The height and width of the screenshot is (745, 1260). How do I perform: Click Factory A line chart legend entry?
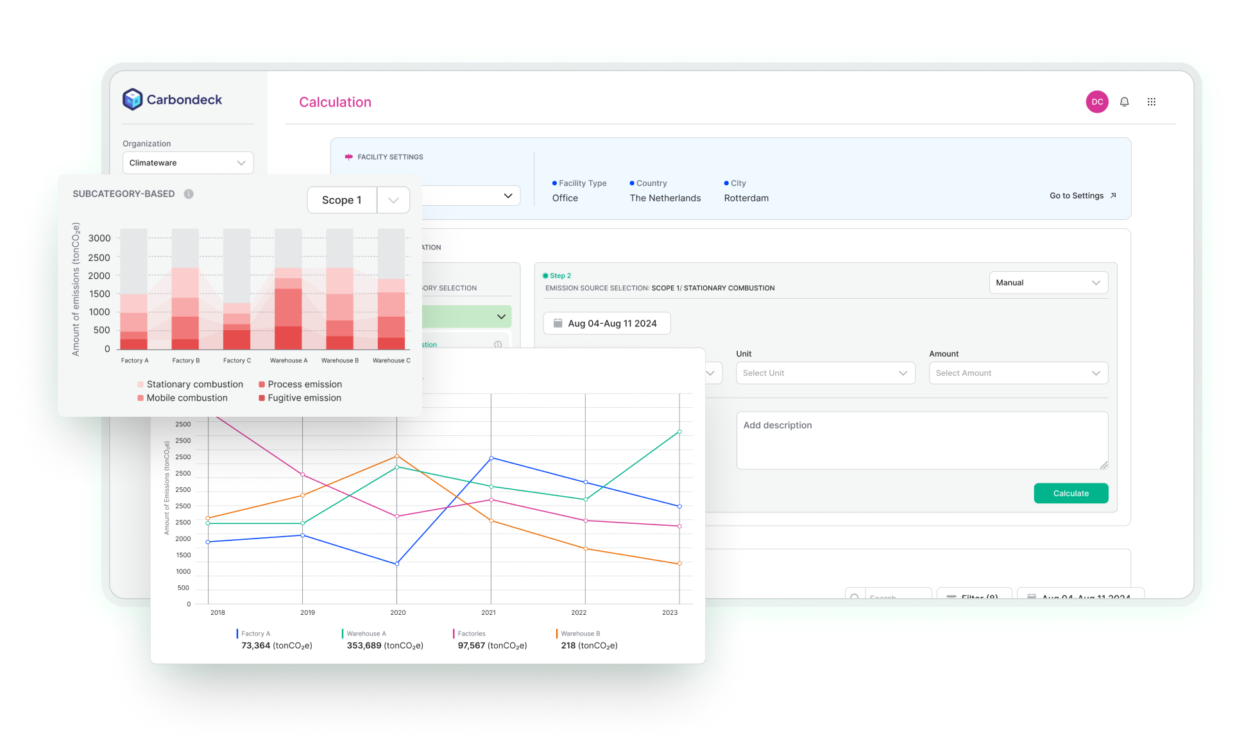coord(275,640)
